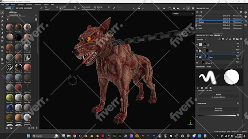Select the Eraser tool
The width and height of the screenshot is (248, 139).
pos(2,17)
